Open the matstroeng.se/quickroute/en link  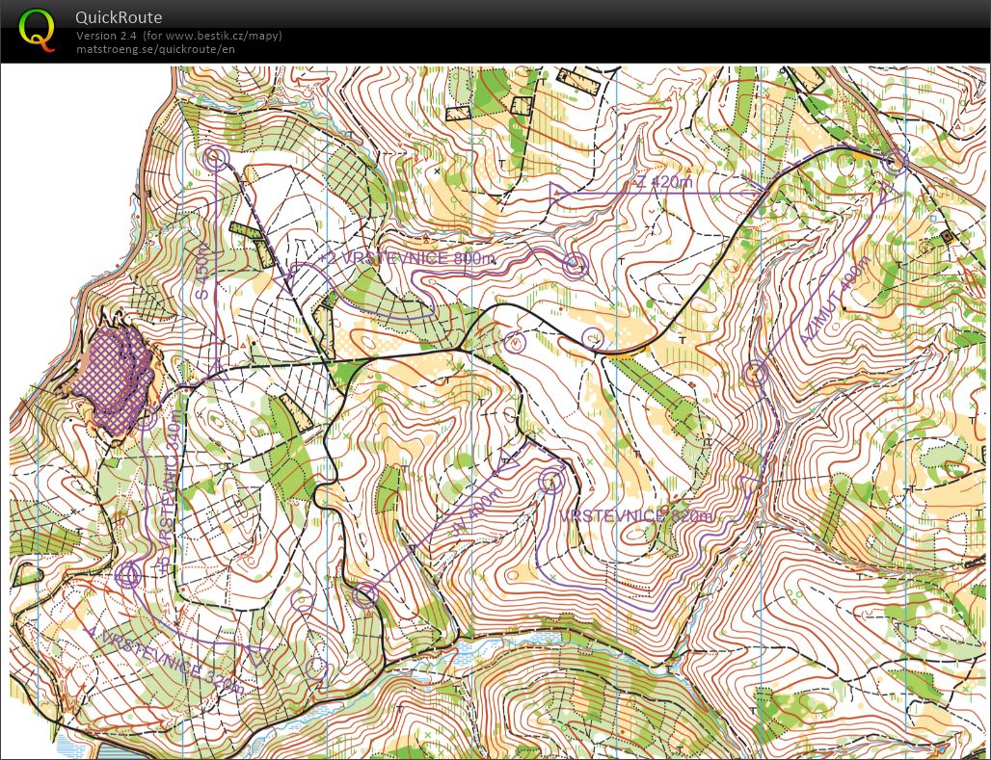click(155, 49)
